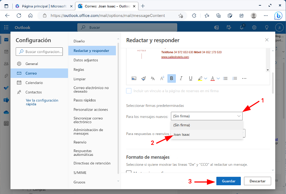Viewport: 286px width, 194px height.
Task: Click the Guardar button
Action: (x=228, y=181)
